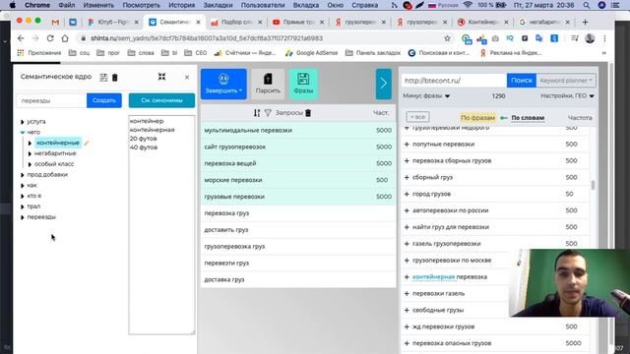This screenshot has height=354, width=630.
Task: Expand the негабаритные tree node
Action: 30,153
